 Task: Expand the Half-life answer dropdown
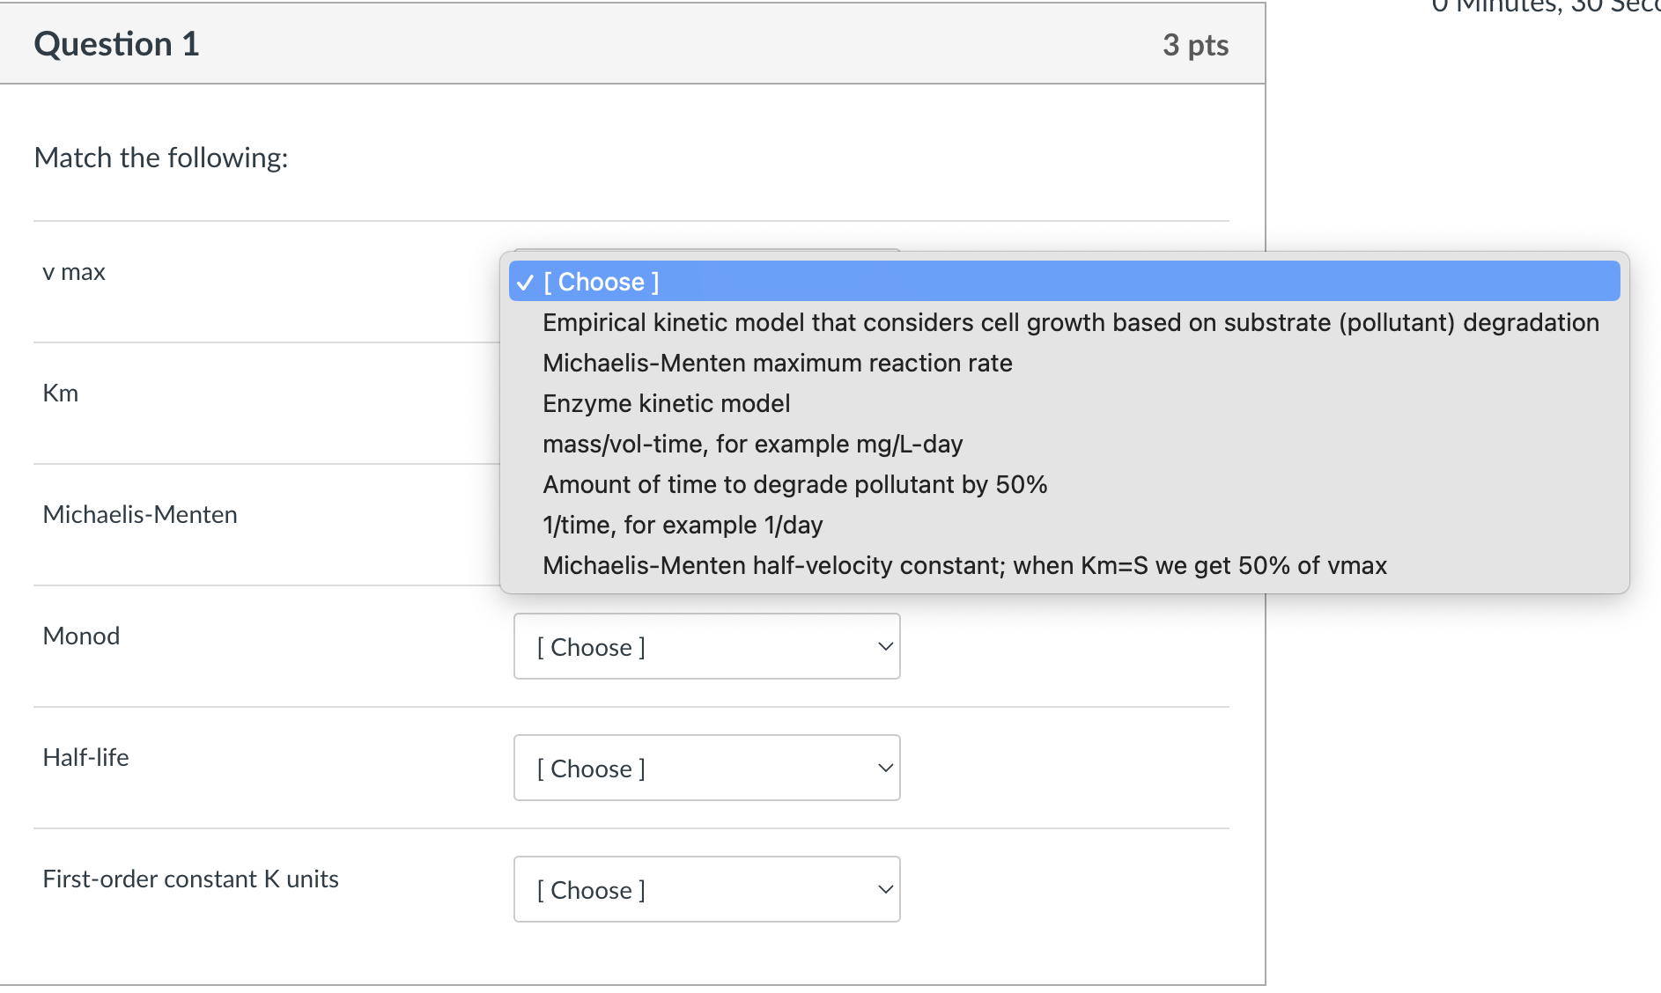706,768
